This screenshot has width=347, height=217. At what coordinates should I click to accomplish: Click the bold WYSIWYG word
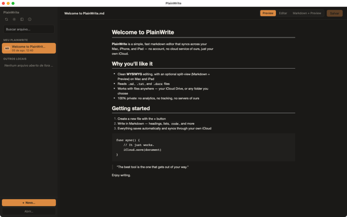(134, 74)
